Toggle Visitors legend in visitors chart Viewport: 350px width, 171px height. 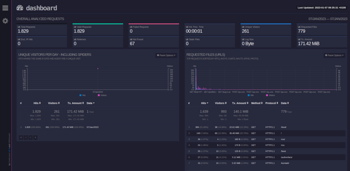point(102,95)
